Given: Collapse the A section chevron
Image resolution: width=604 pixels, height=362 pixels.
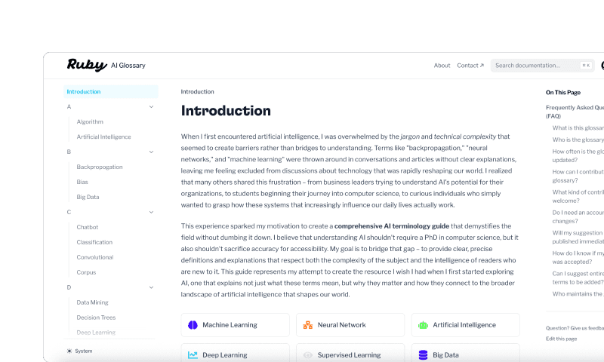Looking at the screenshot, I should pyautogui.click(x=151, y=107).
